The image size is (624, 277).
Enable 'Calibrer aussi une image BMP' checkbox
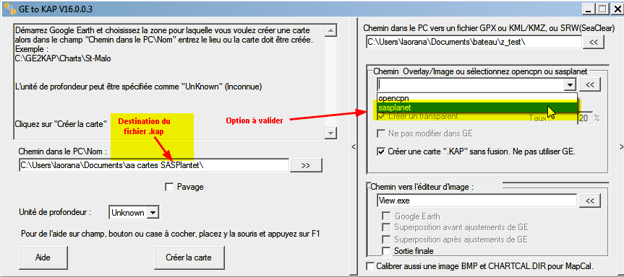(370, 266)
